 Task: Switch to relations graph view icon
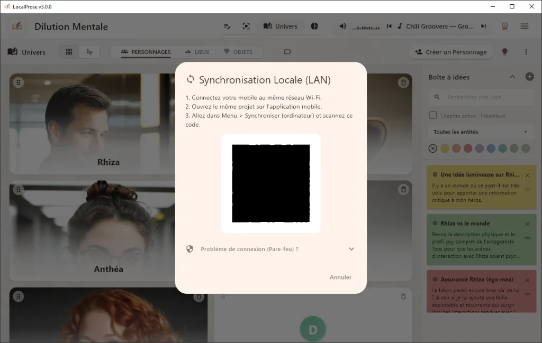point(89,52)
